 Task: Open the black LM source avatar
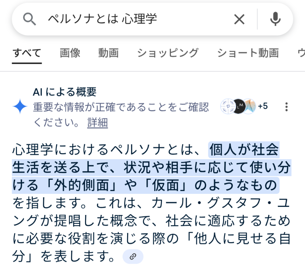coord(239,106)
